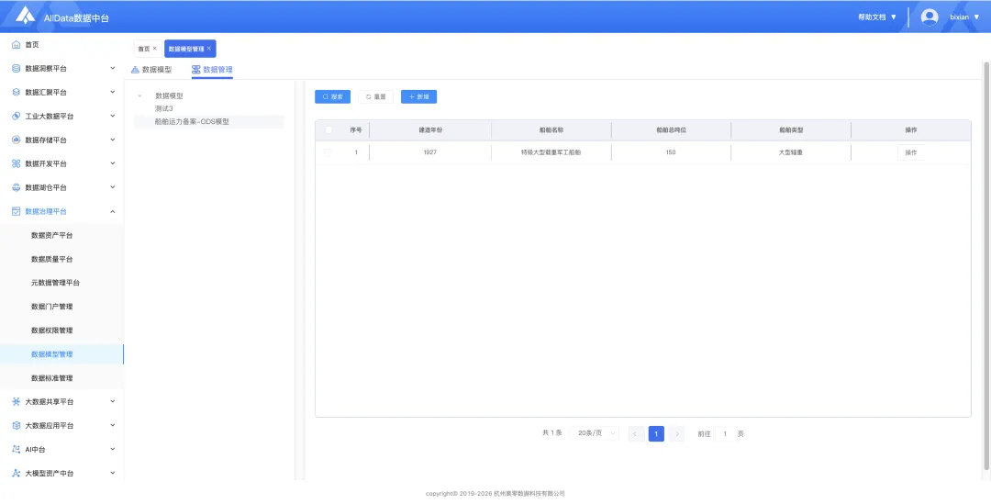Click the 首页 home icon in sidebar
Viewport: 991px width, 504px height.
(17, 45)
